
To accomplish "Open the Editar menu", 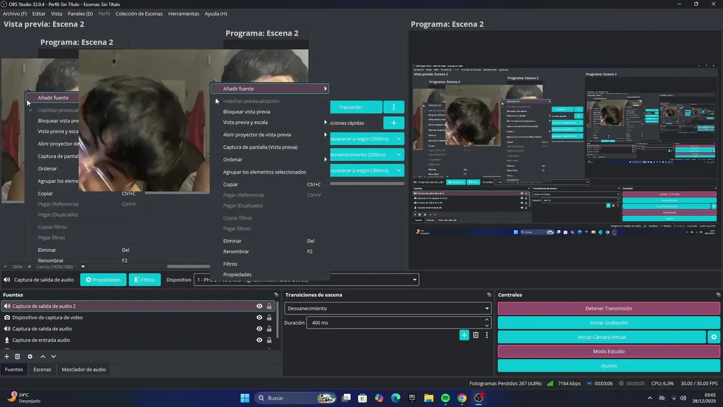I will 39,14.
